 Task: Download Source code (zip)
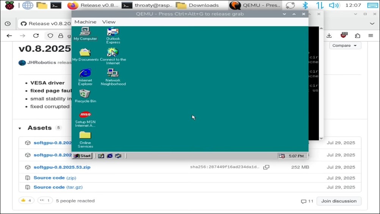coord(55,178)
